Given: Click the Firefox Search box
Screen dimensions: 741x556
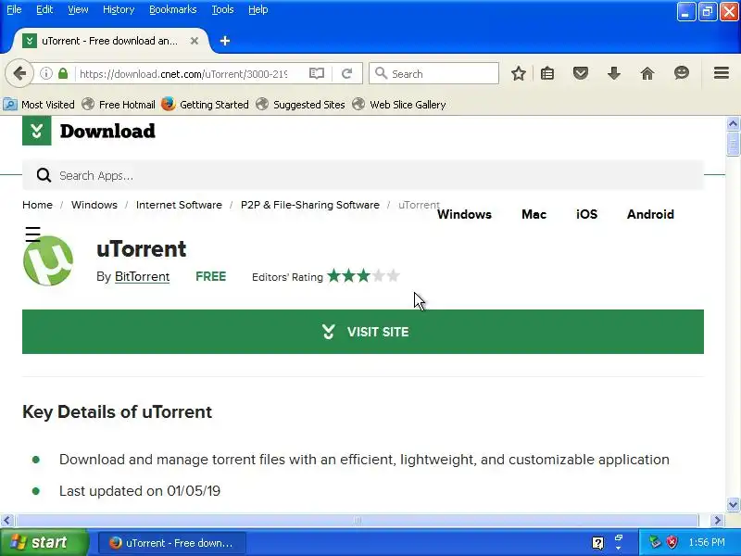Looking at the screenshot, I should click(433, 74).
